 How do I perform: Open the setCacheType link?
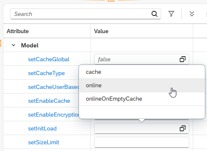[46, 73]
